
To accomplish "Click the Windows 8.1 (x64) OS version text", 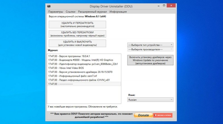I will point(95,16).
